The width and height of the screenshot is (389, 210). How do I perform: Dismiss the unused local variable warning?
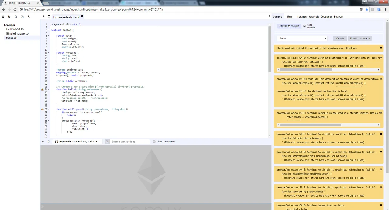(x=381, y=205)
